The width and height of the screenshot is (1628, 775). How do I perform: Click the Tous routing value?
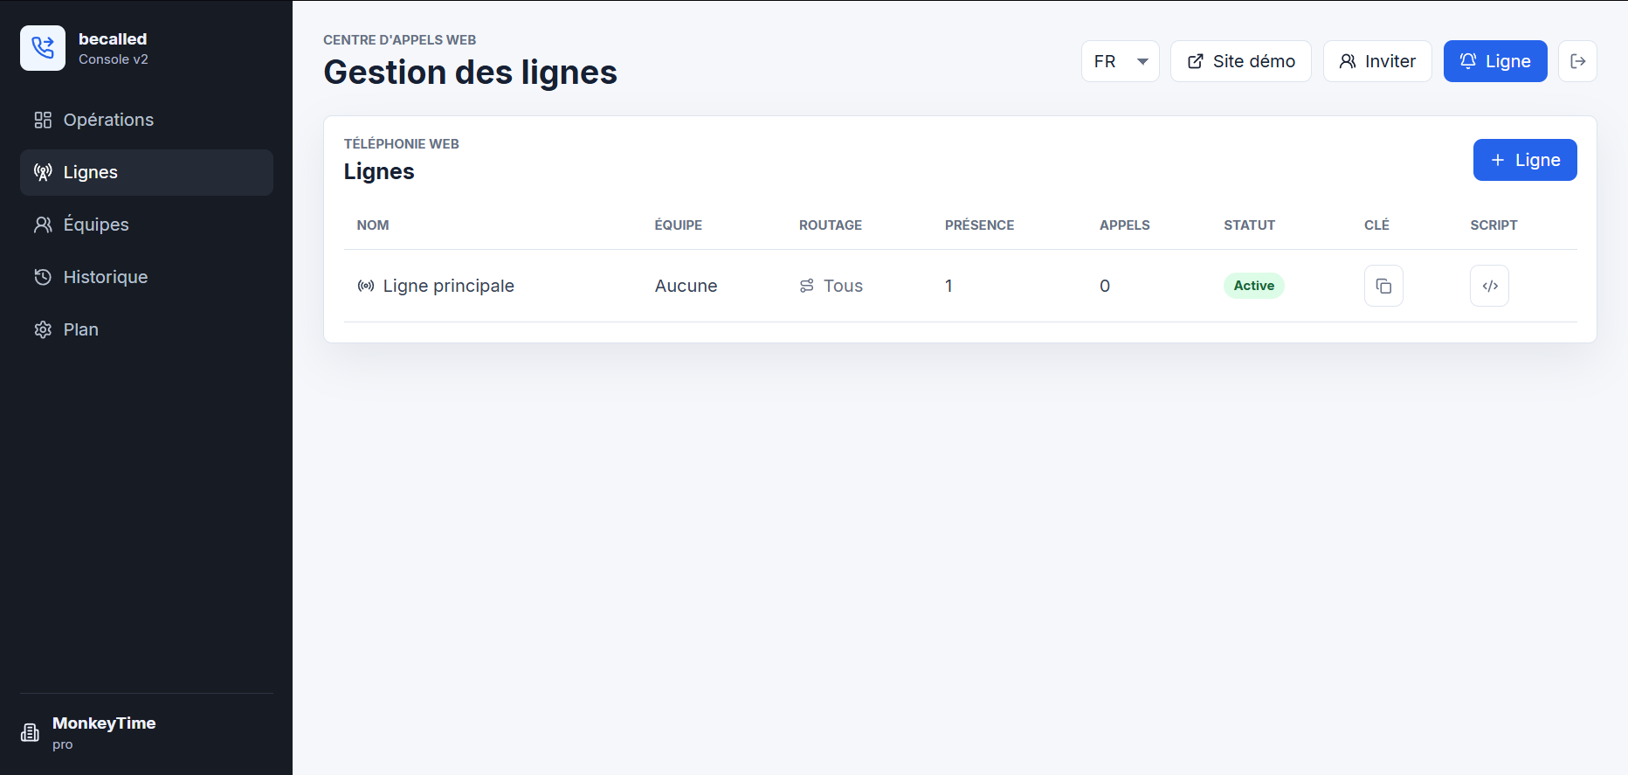(x=843, y=286)
